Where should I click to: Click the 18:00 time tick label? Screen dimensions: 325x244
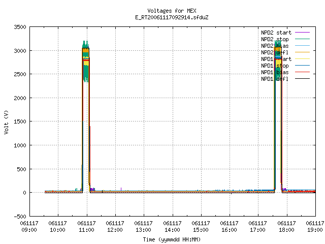coord(286,230)
